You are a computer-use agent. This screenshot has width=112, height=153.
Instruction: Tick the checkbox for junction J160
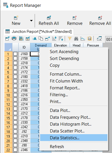point(15,54)
